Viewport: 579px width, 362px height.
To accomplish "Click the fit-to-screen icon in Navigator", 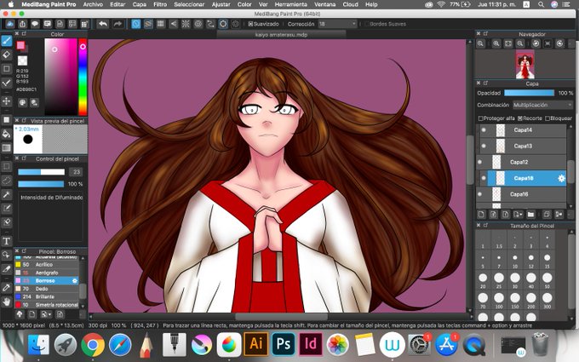I will (508, 43).
